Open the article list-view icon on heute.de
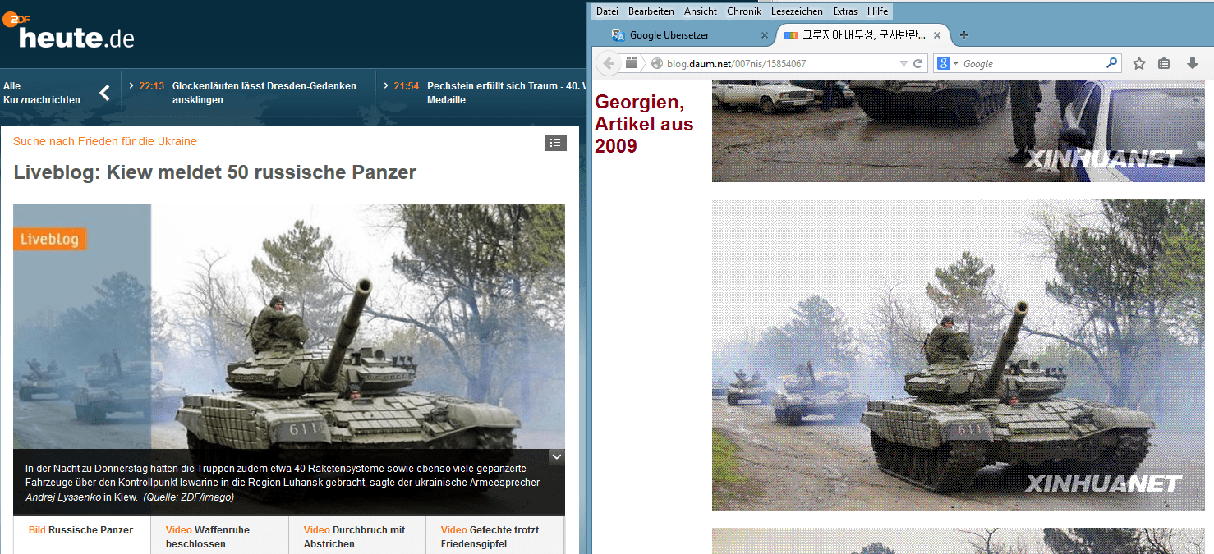Image resolution: width=1214 pixels, height=554 pixels. click(556, 142)
